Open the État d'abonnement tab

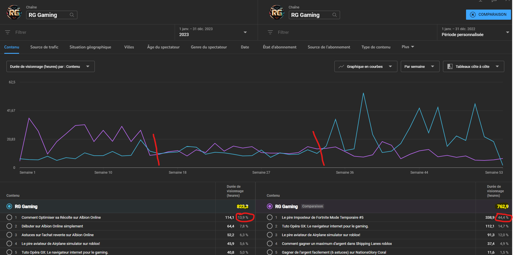click(280, 47)
